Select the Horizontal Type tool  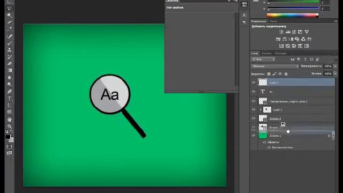(10, 98)
